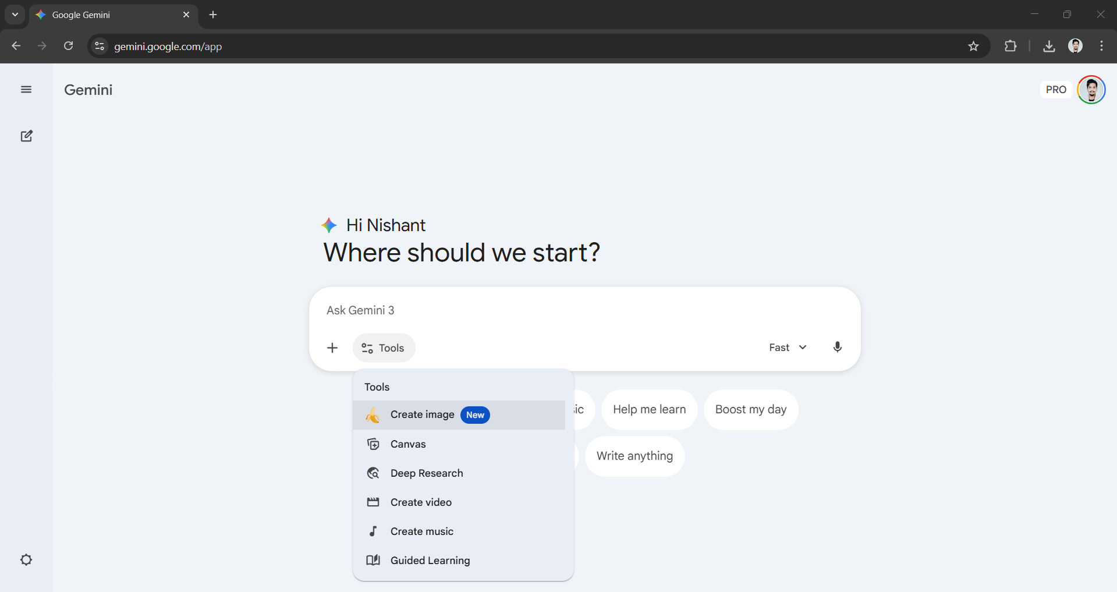Screen dimensions: 1117x592
Task: Pick Create music from Tools menu
Action: pyautogui.click(x=459, y=531)
